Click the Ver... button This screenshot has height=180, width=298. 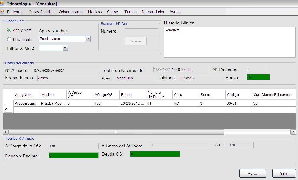point(252,173)
